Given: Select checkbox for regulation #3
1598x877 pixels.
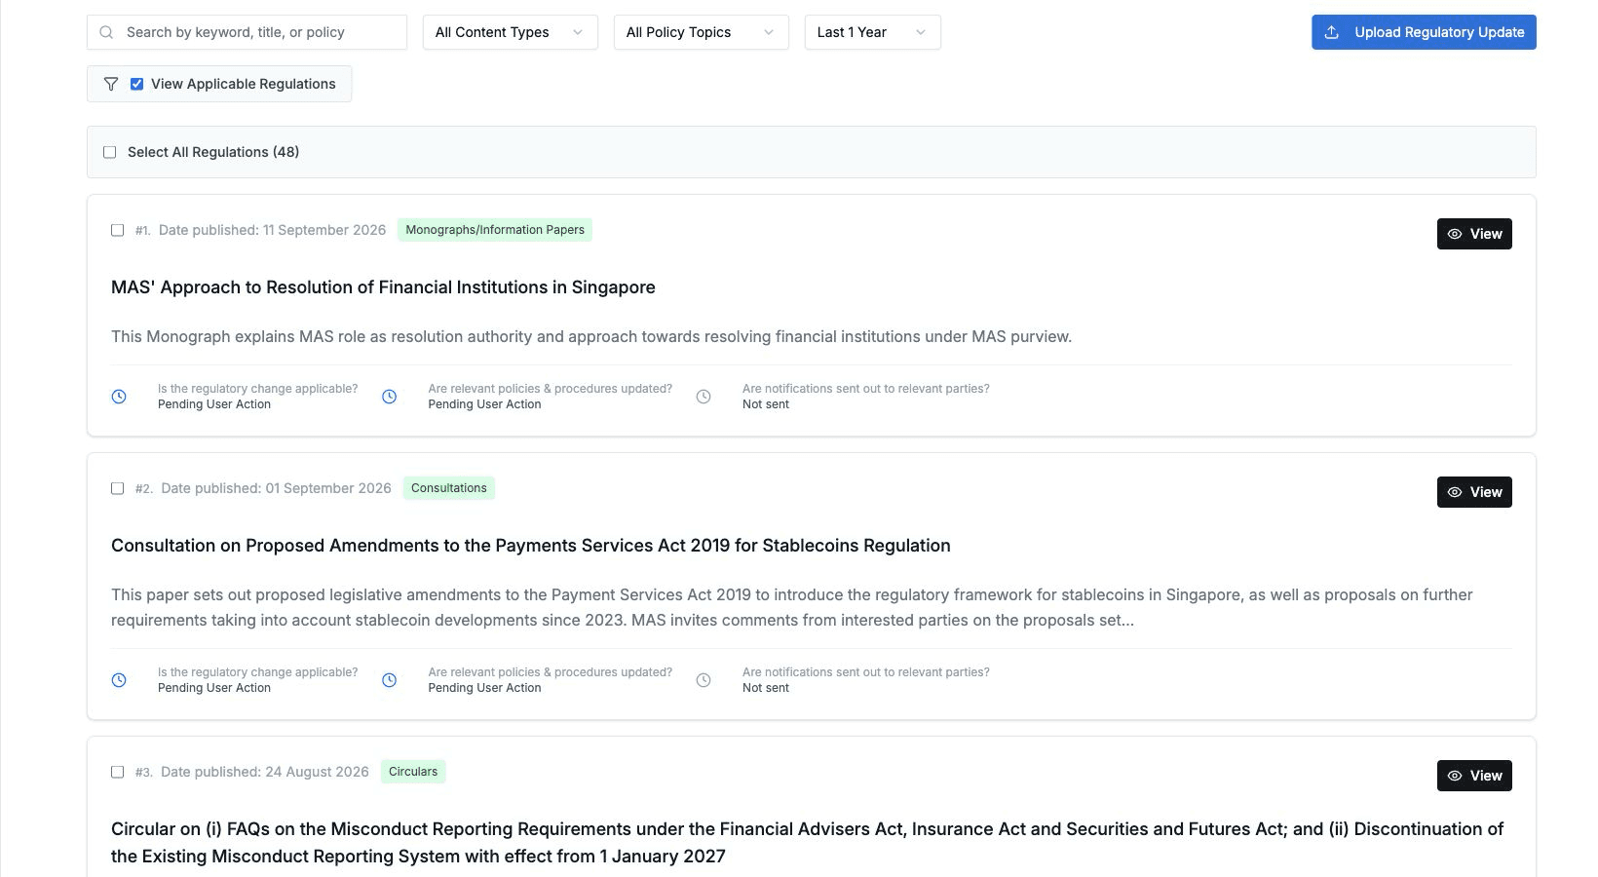Looking at the screenshot, I should pos(117,772).
